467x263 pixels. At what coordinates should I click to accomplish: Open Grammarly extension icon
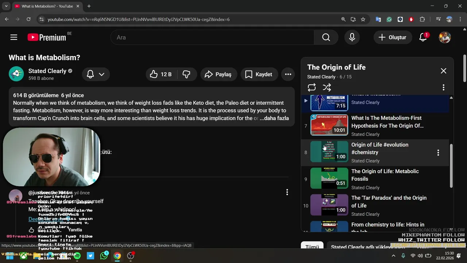389,19
